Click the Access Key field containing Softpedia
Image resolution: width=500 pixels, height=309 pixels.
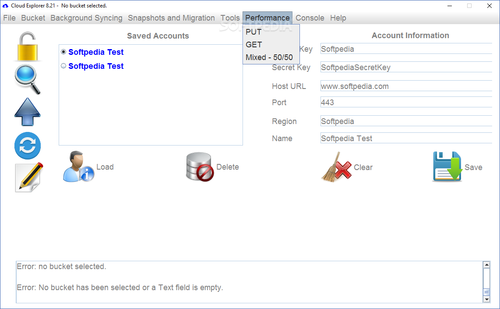click(406, 49)
